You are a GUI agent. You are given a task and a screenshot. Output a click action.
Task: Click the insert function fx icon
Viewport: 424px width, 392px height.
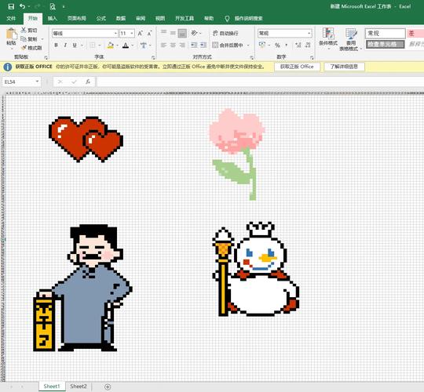coord(88,82)
